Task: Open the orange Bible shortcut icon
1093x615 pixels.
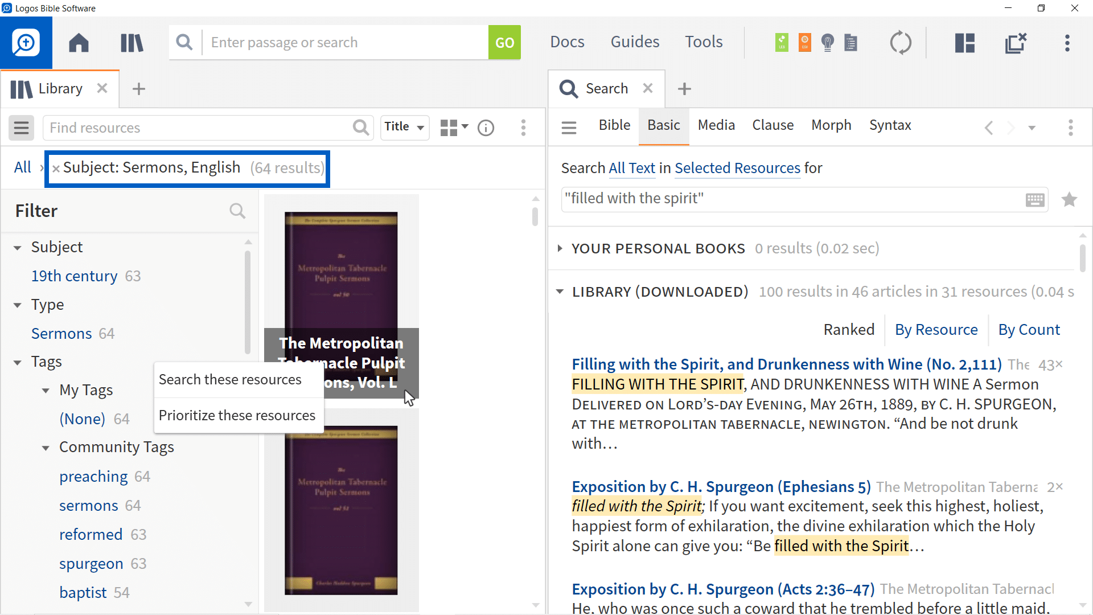Action: coord(804,43)
